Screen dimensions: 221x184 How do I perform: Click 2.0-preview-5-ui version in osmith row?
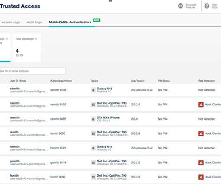pos(142,90)
